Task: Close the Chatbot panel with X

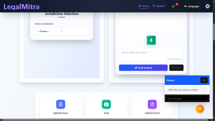Action: coord(204,80)
